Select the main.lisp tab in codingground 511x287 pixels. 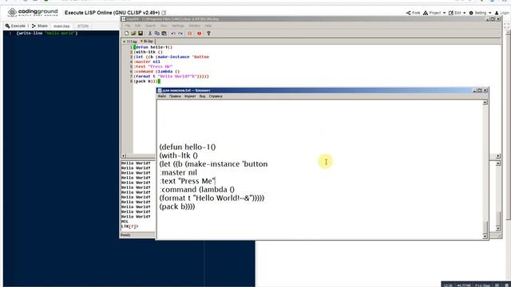pos(61,26)
